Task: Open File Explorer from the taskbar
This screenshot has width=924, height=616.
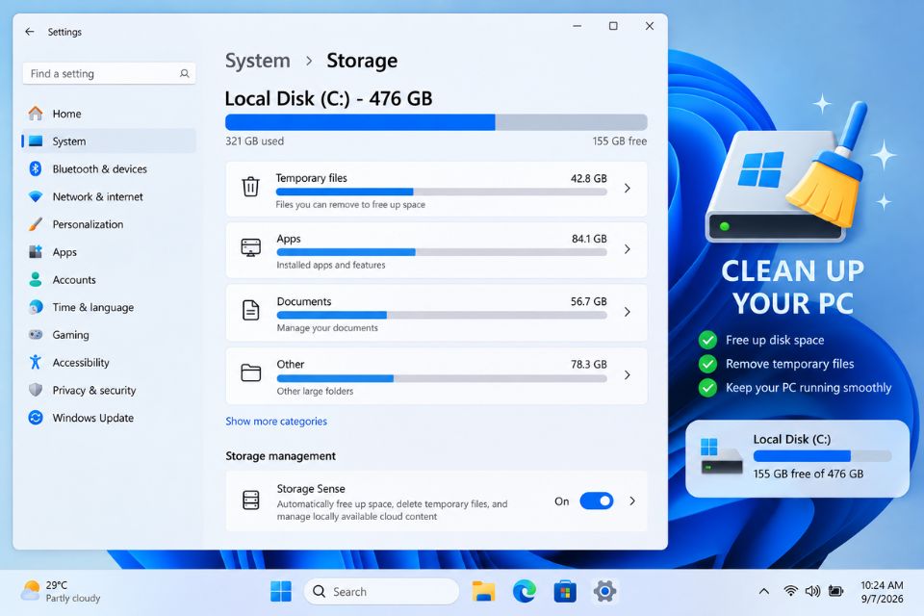Action: pos(483,591)
